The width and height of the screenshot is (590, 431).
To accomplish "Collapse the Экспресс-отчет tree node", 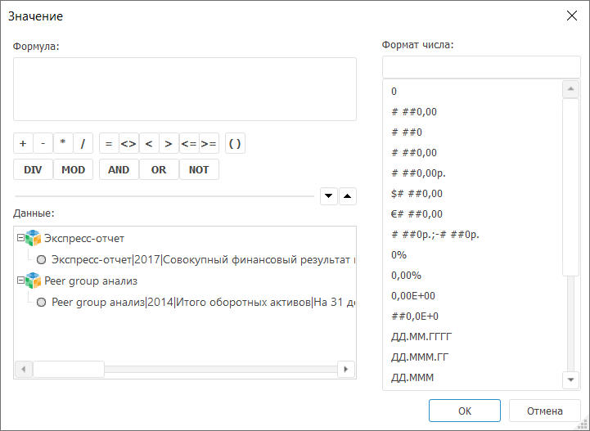I will click(x=21, y=239).
